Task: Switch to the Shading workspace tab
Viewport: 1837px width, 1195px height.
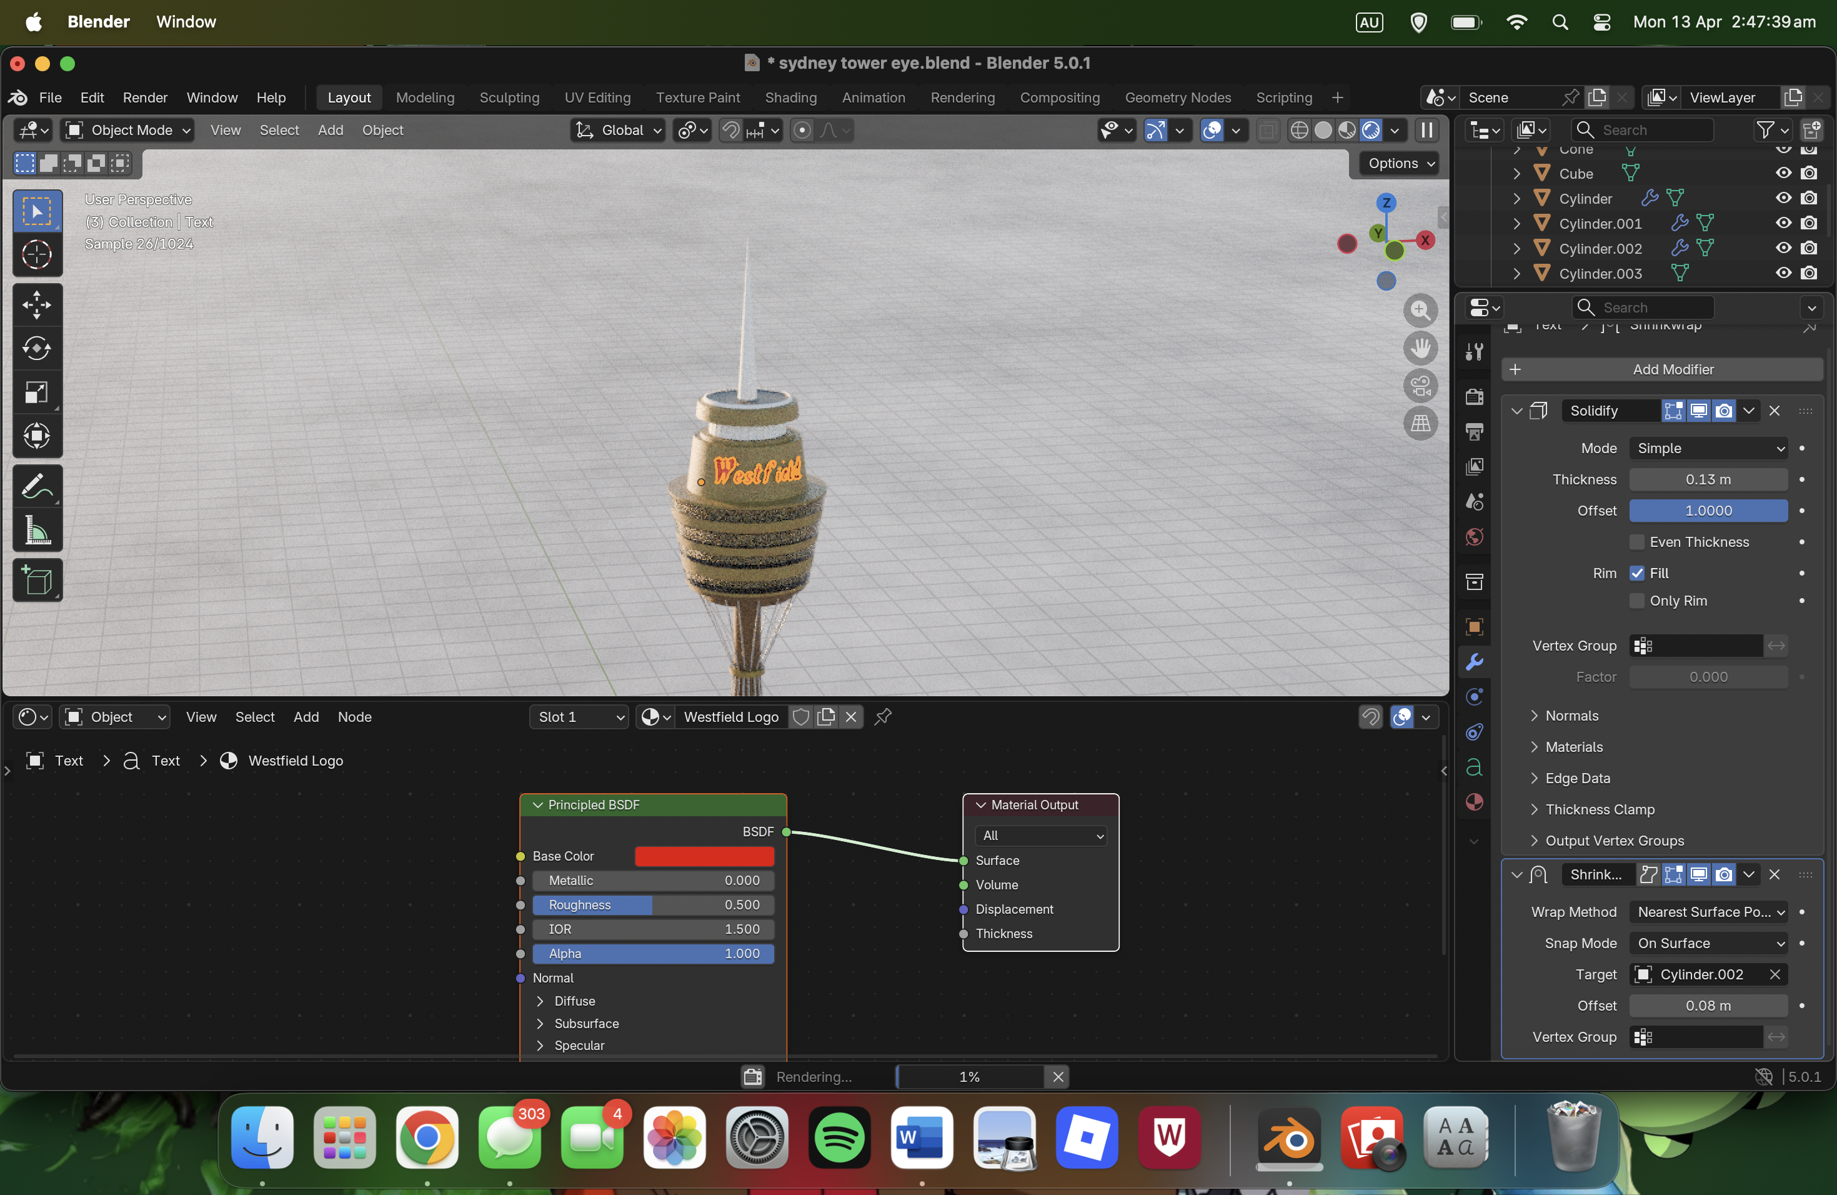Action: coord(790,98)
